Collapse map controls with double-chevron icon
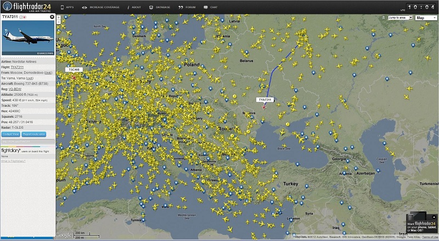 [383, 18]
